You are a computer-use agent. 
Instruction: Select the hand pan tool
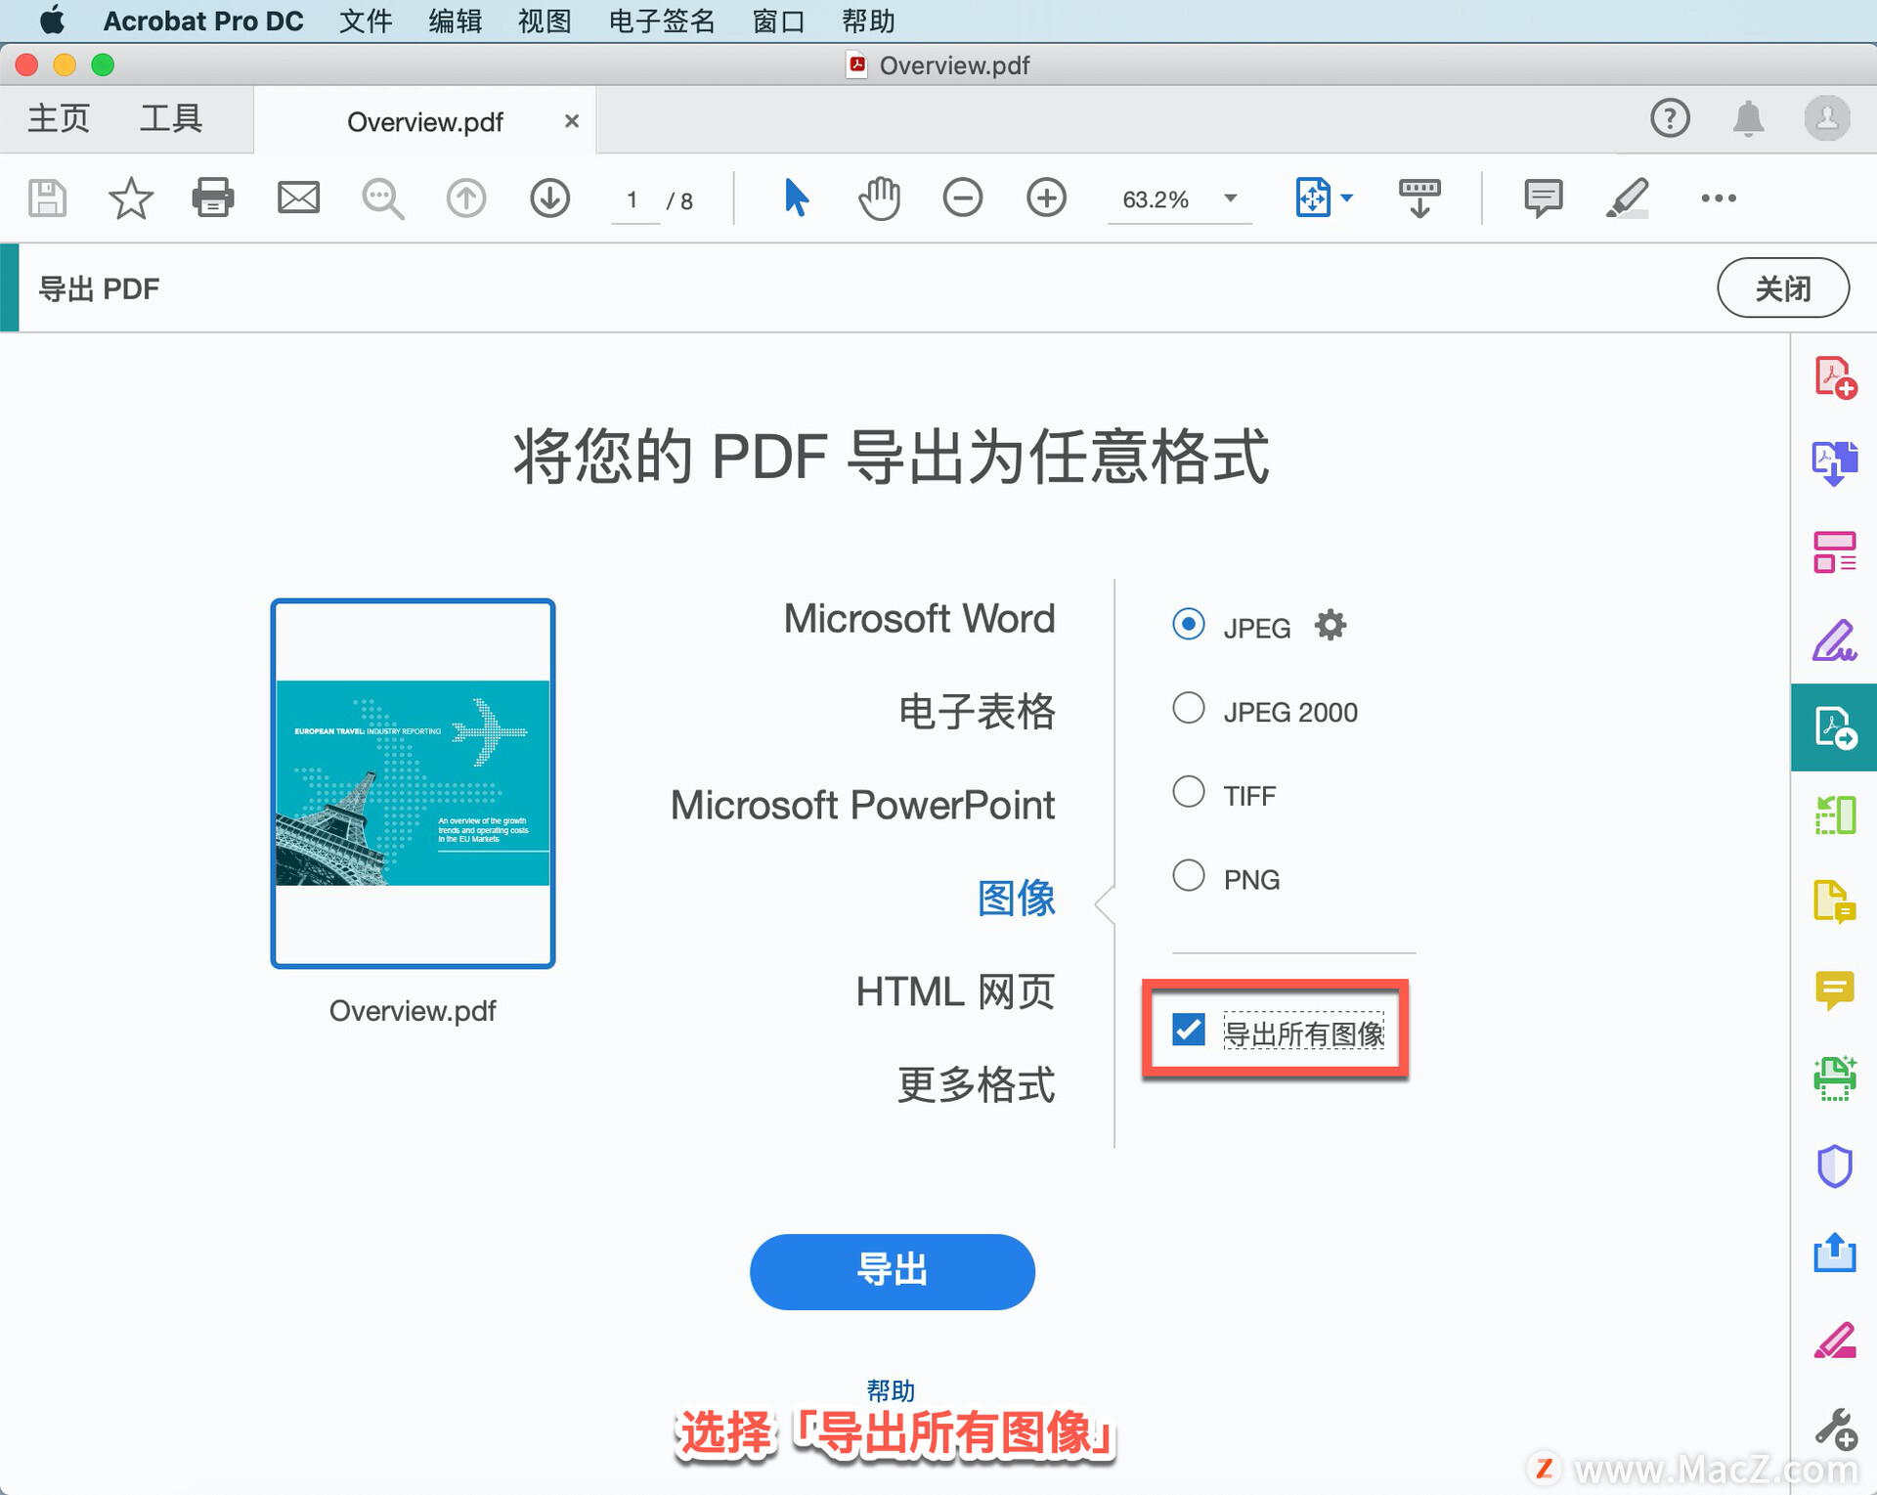tap(879, 198)
